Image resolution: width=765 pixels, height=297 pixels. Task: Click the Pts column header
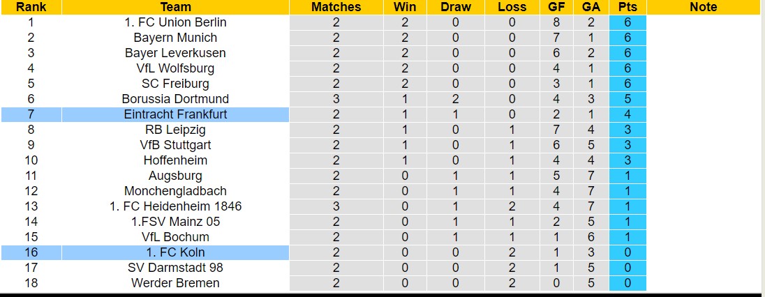[x=627, y=7]
